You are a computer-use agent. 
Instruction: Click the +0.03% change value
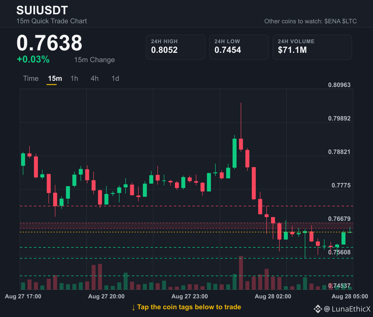point(33,59)
